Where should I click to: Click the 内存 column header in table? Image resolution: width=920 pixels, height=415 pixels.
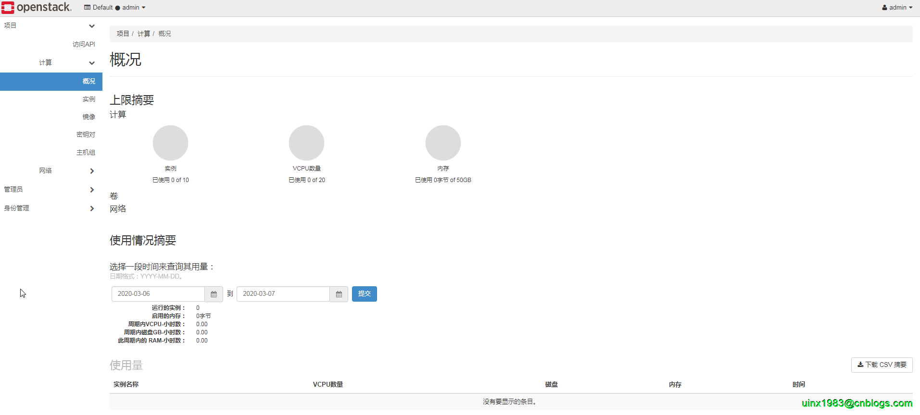675,385
